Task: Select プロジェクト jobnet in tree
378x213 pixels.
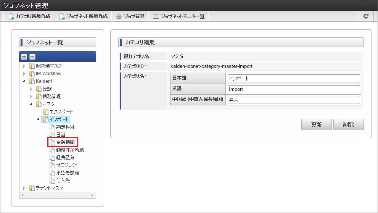Action: (x=67, y=165)
